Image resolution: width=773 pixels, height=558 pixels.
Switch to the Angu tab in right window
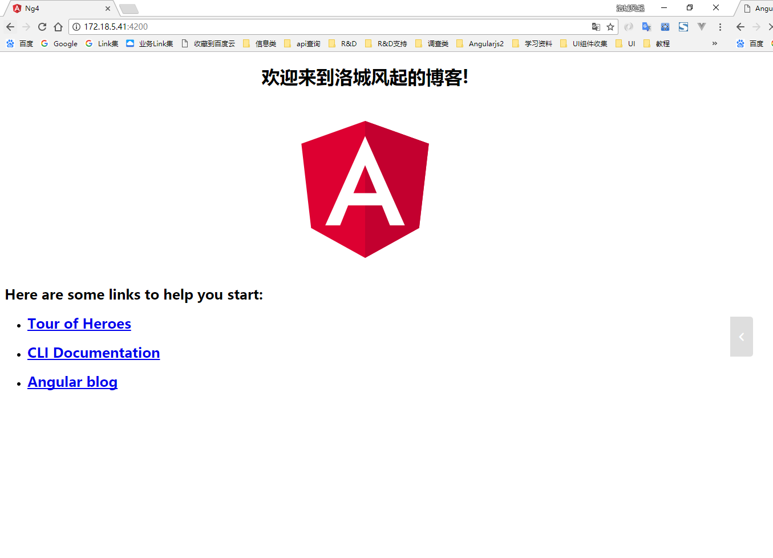pyautogui.click(x=756, y=9)
